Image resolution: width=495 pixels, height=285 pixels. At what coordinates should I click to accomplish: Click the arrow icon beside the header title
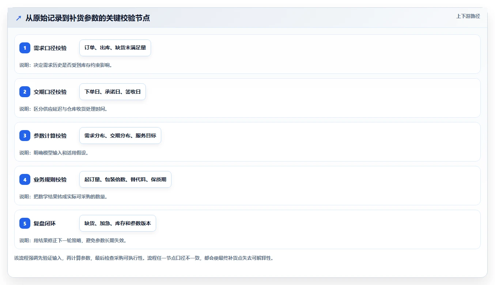(x=19, y=18)
